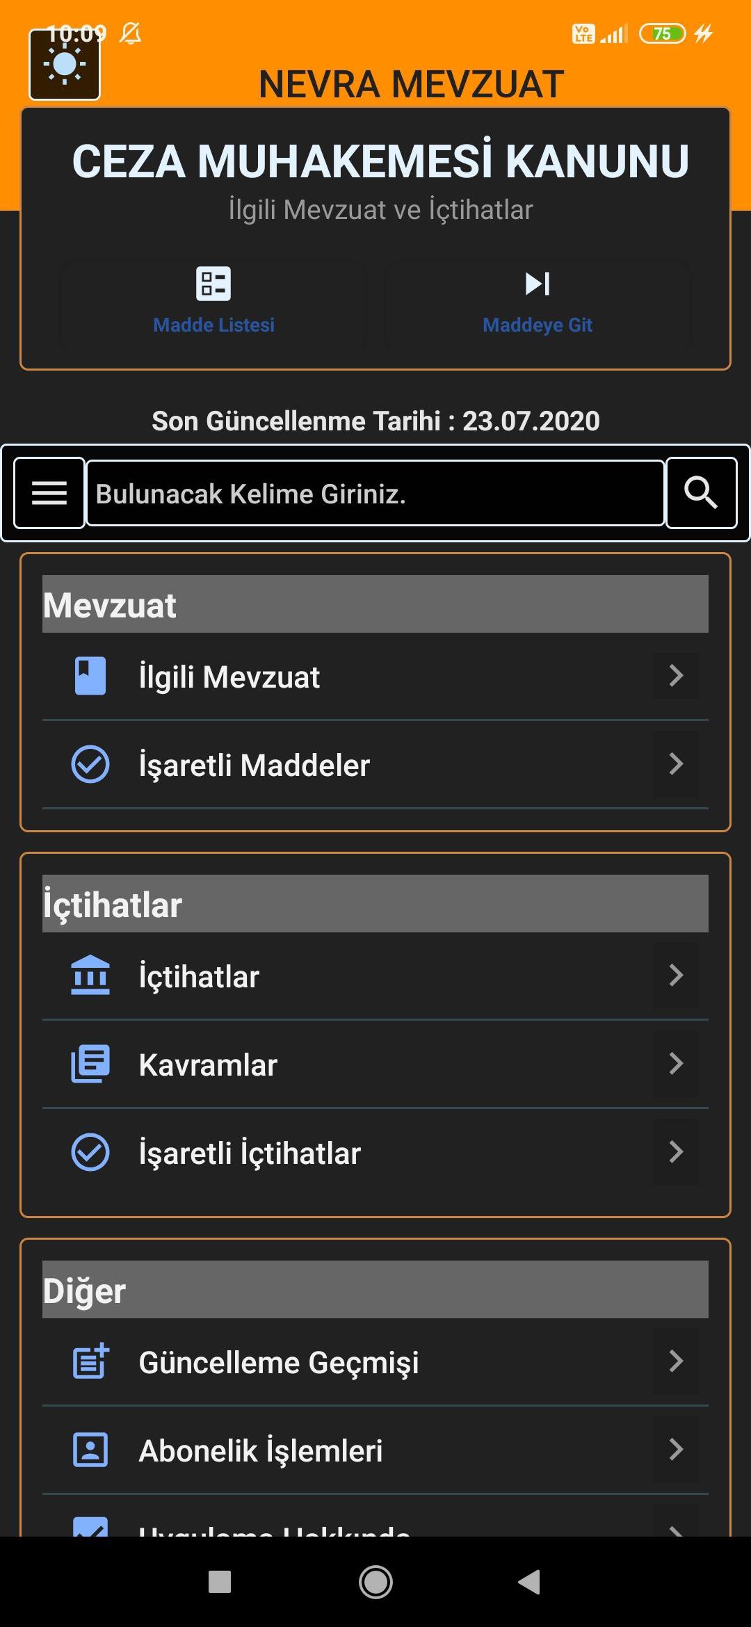Open the search magnifier icon
Image resolution: width=751 pixels, height=1627 pixels.
click(x=701, y=493)
